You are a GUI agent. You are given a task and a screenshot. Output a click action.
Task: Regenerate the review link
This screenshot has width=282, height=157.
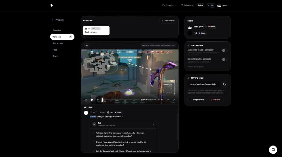[197, 100]
